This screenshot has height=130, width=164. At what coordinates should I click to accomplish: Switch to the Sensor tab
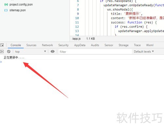tap(109, 45)
